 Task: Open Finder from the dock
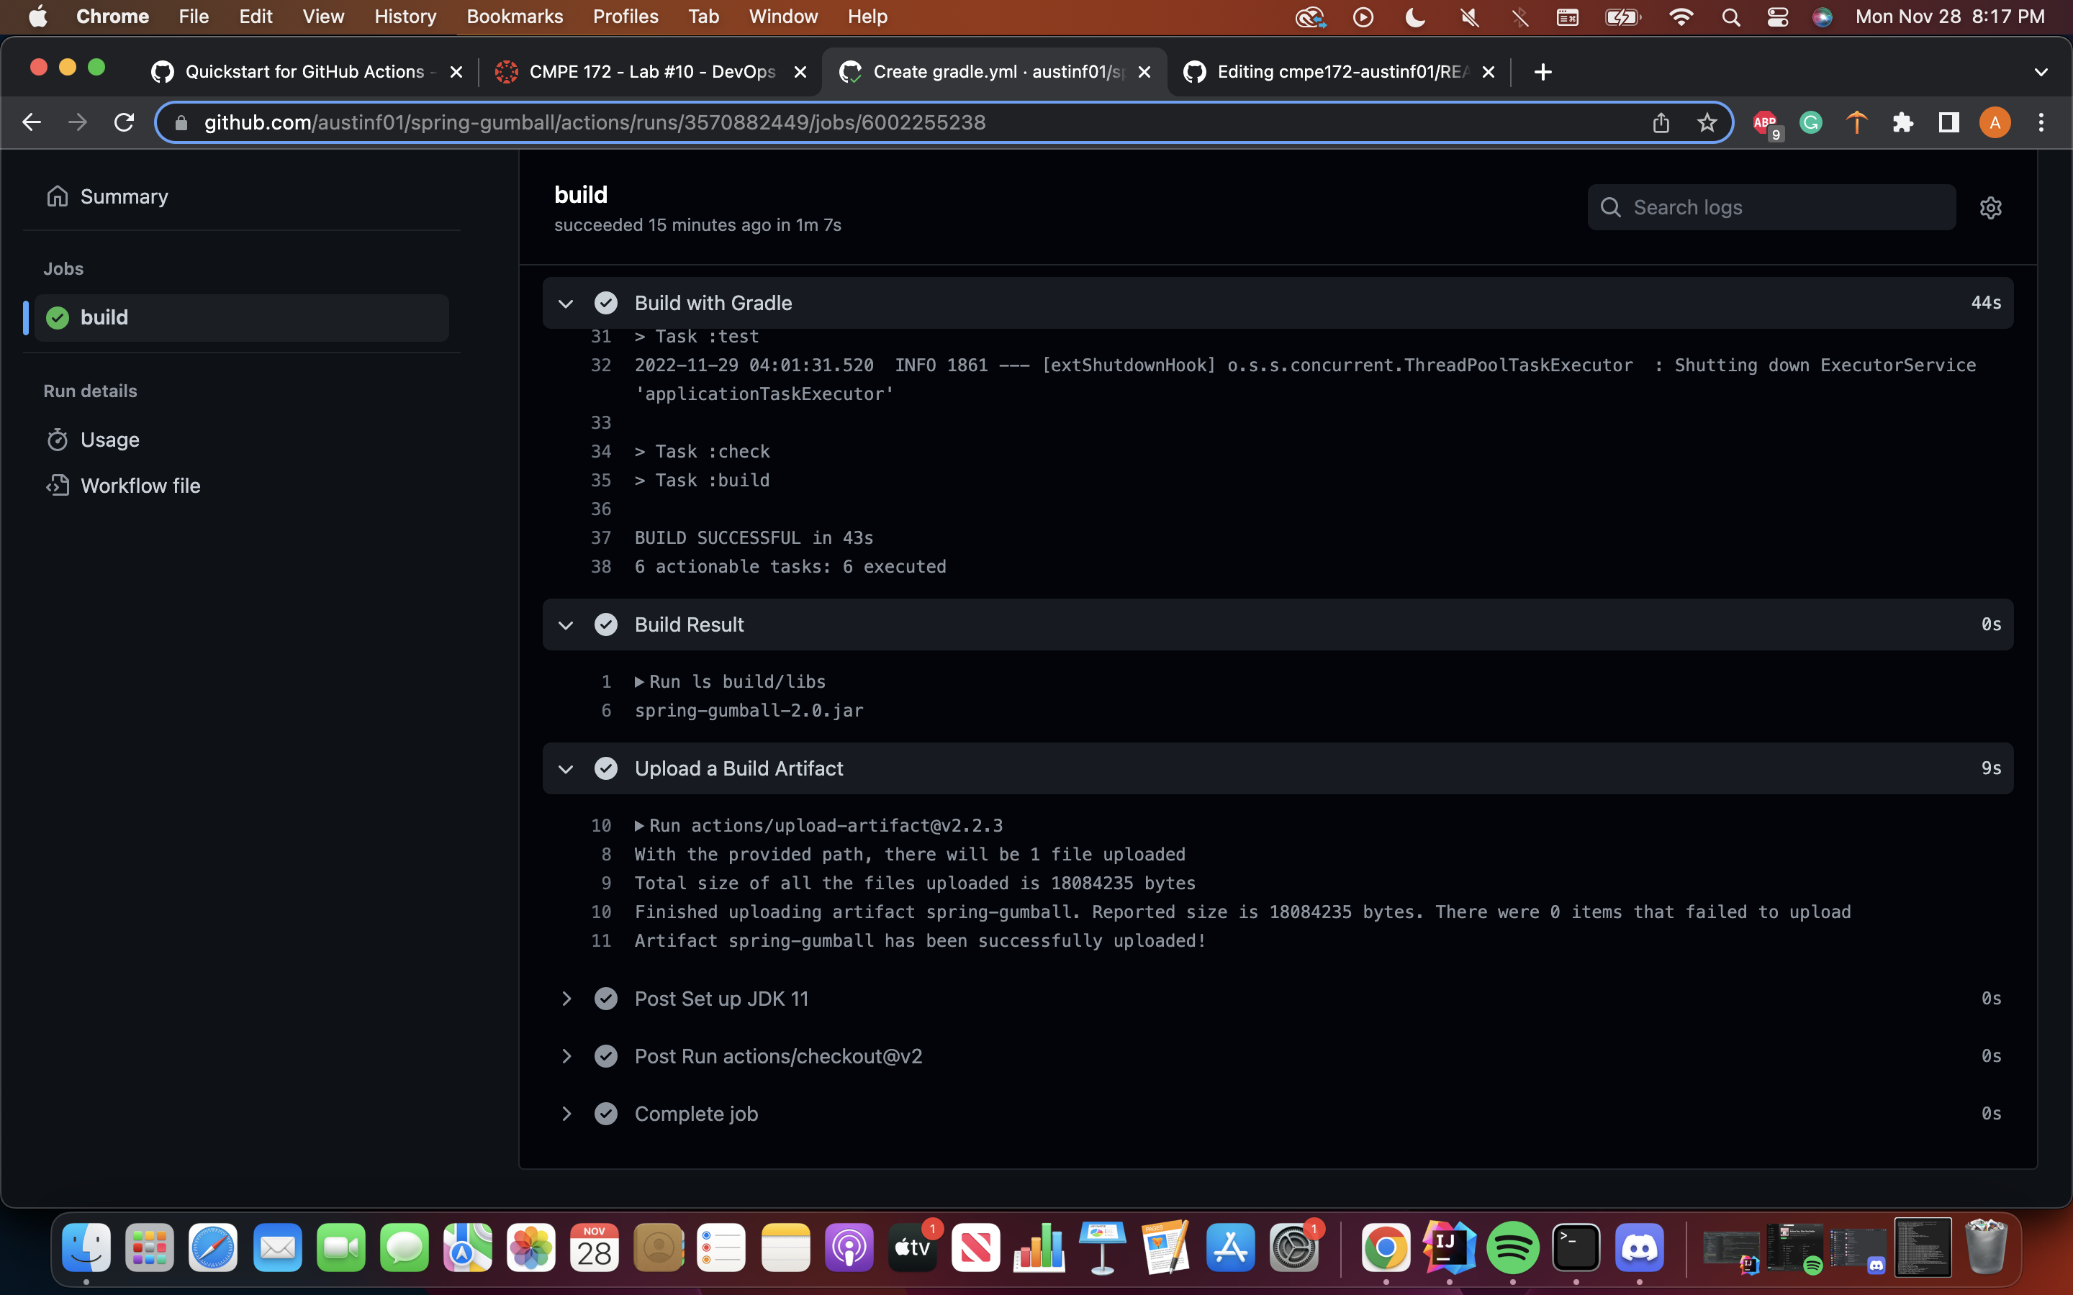[86, 1248]
